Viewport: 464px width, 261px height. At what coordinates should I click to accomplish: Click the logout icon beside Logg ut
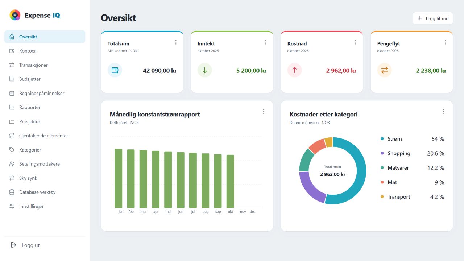tap(14, 245)
